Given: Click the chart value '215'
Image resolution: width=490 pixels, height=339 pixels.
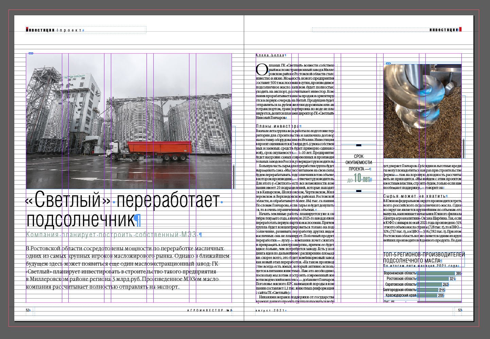Looking at the screenshot, I should click(442, 290).
